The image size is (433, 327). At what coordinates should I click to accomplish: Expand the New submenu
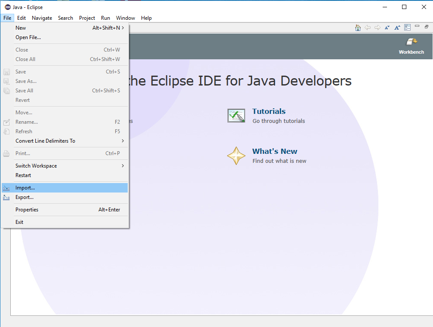(x=64, y=28)
